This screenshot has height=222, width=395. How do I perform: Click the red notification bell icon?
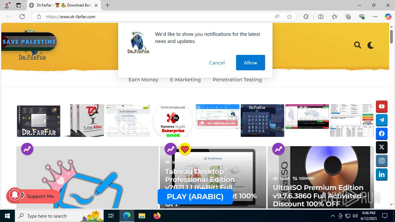[x=15, y=195]
